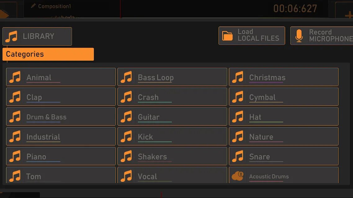Click the Vocal label text
Viewport: 353px width, 198px height.
pyautogui.click(x=147, y=176)
